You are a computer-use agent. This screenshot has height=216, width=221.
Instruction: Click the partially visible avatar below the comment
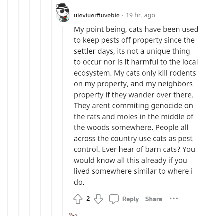click(73, 215)
